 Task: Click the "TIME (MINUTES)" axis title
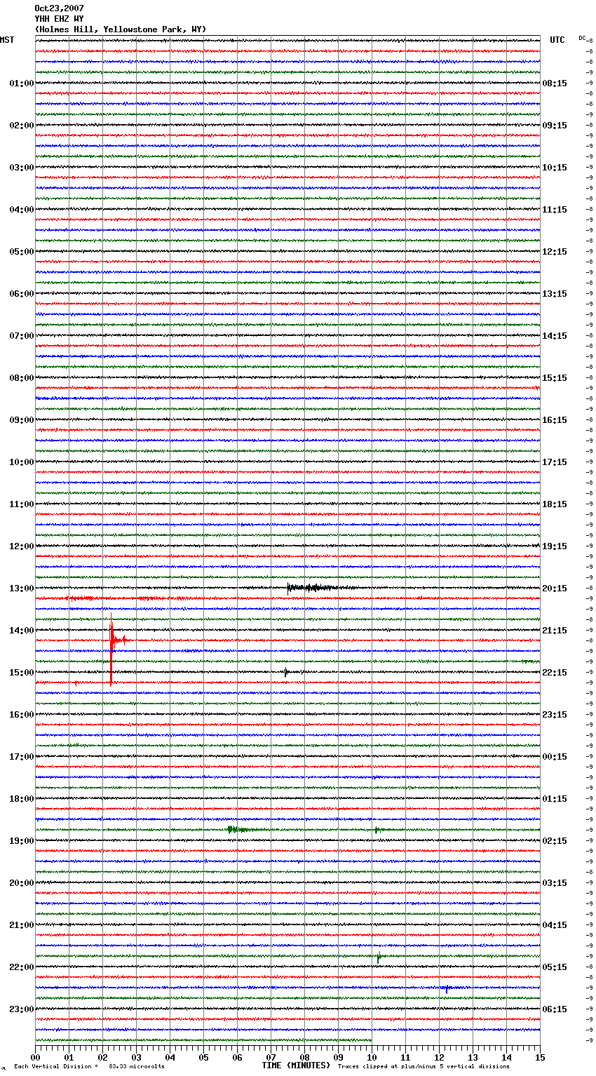click(x=296, y=1065)
